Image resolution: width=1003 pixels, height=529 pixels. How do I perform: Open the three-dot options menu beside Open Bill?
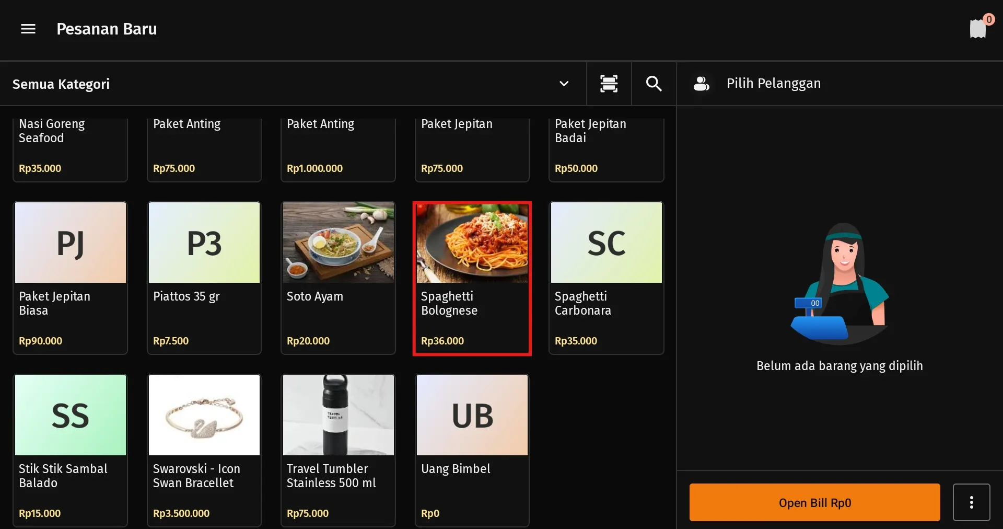971,502
